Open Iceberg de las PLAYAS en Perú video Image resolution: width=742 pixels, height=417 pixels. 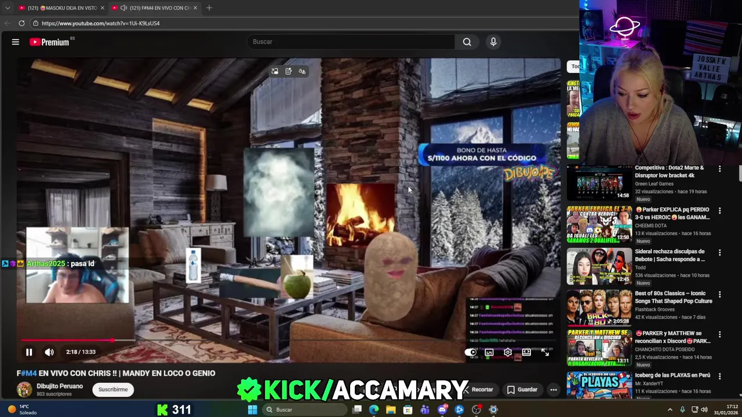pyautogui.click(x=672, y=375)
